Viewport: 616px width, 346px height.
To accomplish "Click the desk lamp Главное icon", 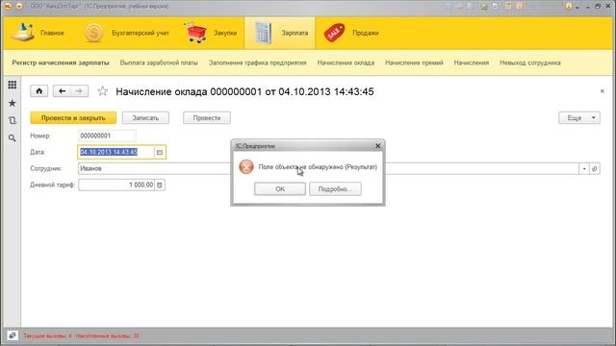I will point(23,32).
